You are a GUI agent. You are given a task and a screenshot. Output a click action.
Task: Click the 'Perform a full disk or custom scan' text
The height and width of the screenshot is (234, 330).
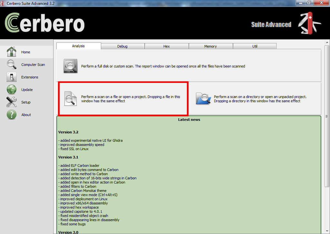(x=163, y=66)
